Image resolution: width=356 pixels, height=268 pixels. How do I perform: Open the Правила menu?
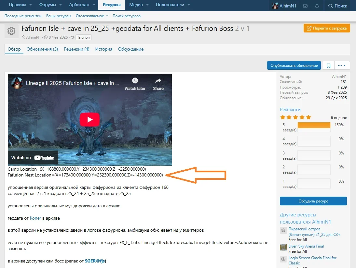[17, 5]
